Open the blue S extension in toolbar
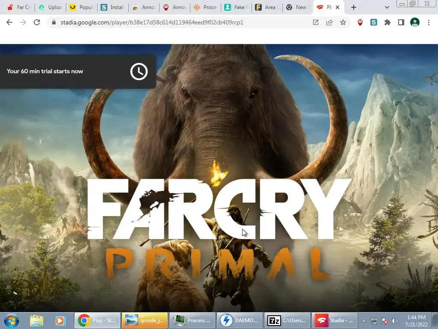438x329 pixels. [x=374, y=22]
